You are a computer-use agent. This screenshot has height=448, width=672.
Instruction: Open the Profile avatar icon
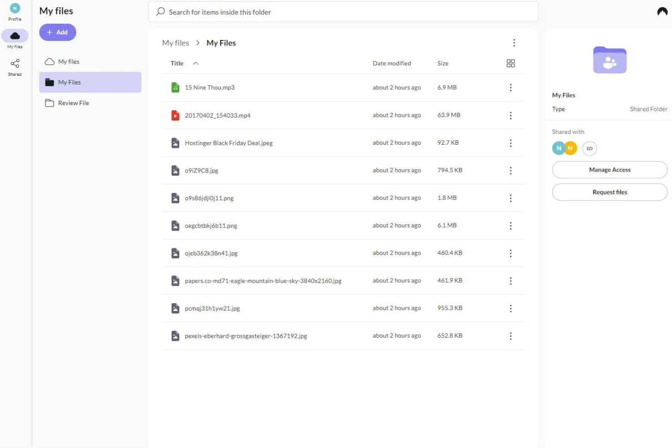coord(15,9)
